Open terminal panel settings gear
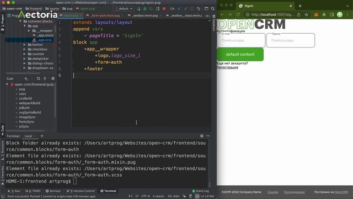The width and height of the screenshot is (353, 199). click(x=202, y=136)
